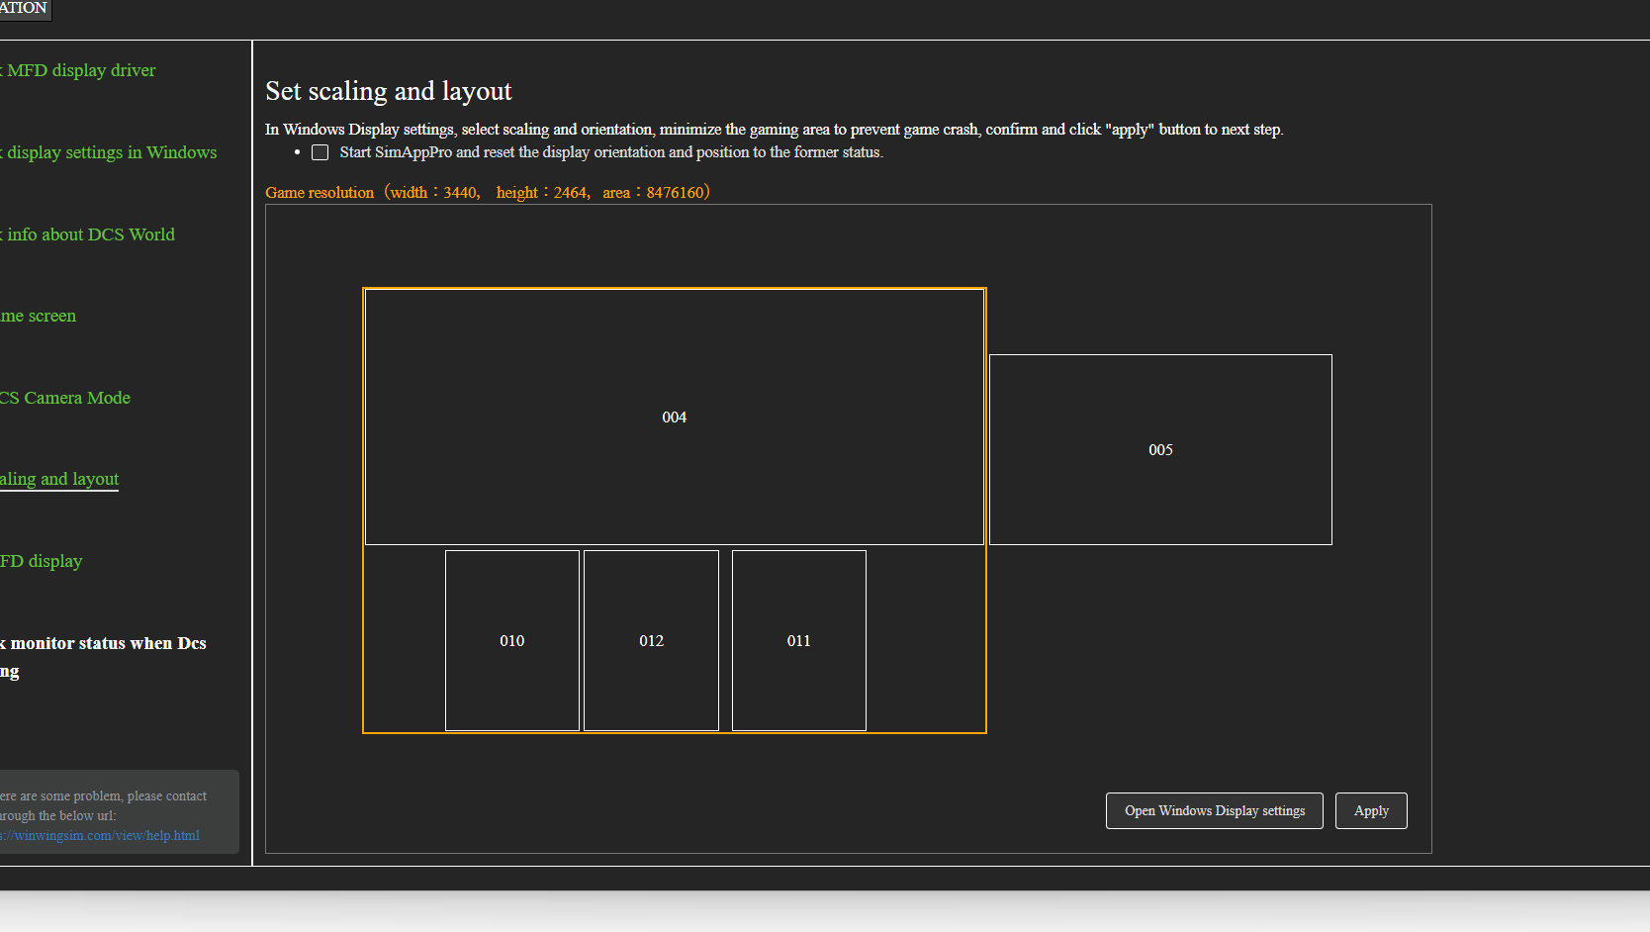The width and height of the screenshot is (1650, 932).
Task: Open the winwingsim.com help link
Action: pyautogui.click(x=100, y=835)
